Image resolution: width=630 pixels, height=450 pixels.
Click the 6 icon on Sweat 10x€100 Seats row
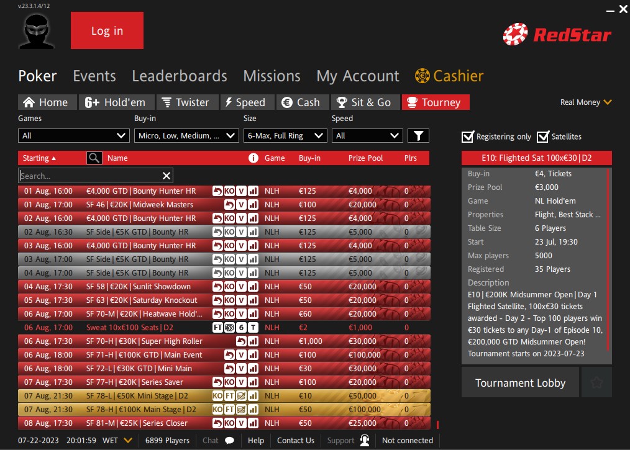[x=241, y=328]
